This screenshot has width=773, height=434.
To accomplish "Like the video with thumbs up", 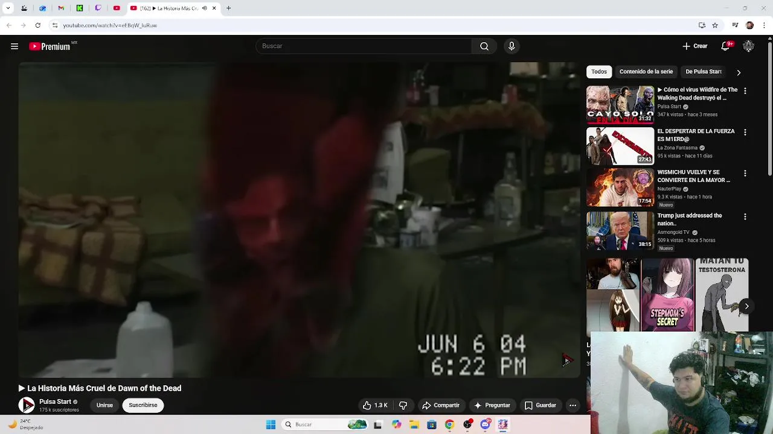I will point(375,406).
